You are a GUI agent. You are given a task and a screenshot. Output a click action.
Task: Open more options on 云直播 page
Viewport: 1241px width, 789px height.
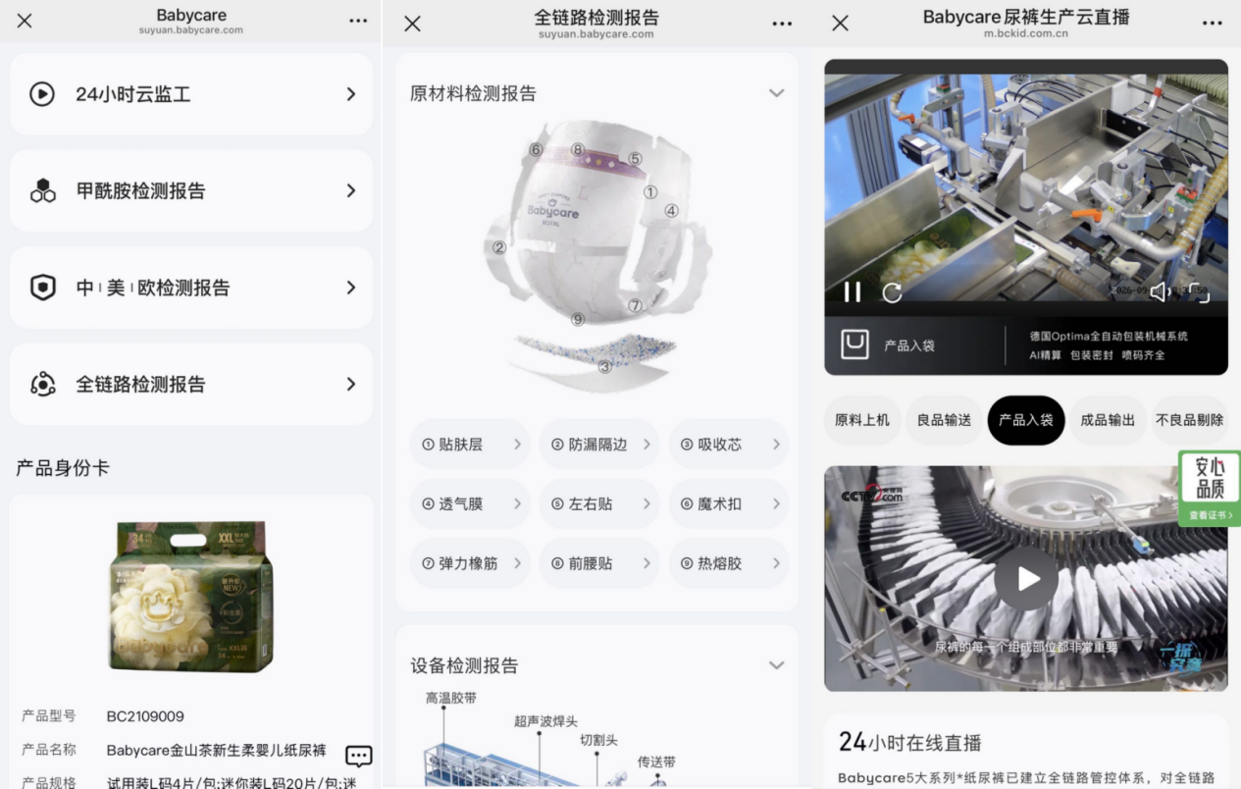click(1212, 23)
